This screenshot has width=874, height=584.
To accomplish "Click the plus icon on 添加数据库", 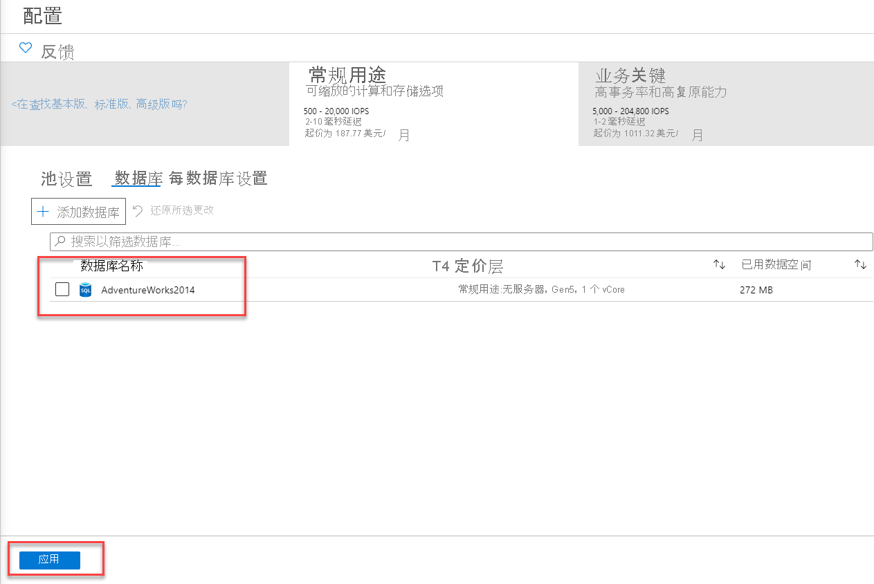I will tap(43, 212).
